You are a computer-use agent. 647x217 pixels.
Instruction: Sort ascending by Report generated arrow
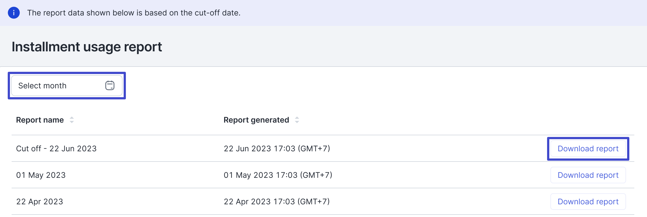click(x=297, y=118)
